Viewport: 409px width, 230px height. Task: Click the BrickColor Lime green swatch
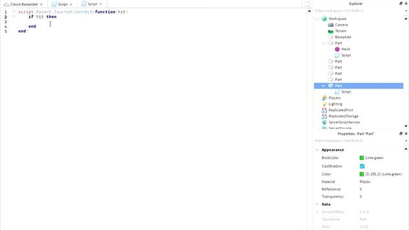point(362,158)
